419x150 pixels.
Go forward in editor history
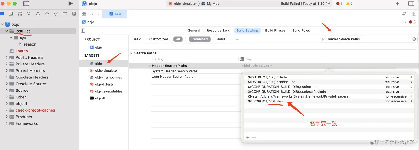(x=98, y=14)
